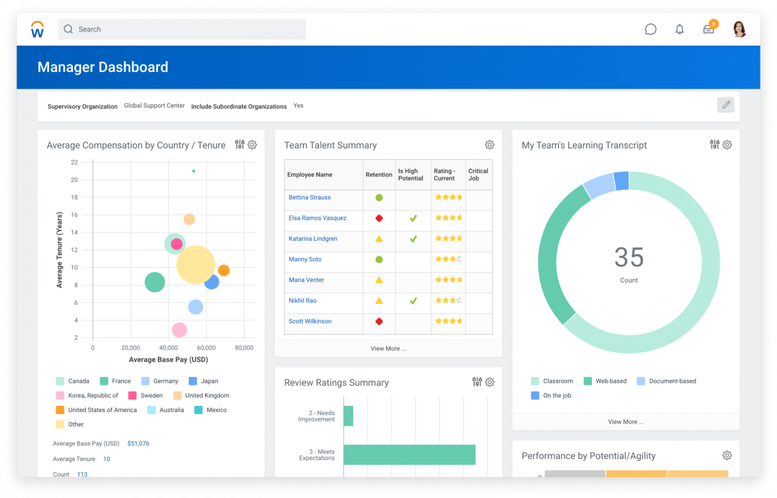The width and height of the screenshot is (777, 498).
Task: Click the Workday home logo
Action: tap(37, 29)
